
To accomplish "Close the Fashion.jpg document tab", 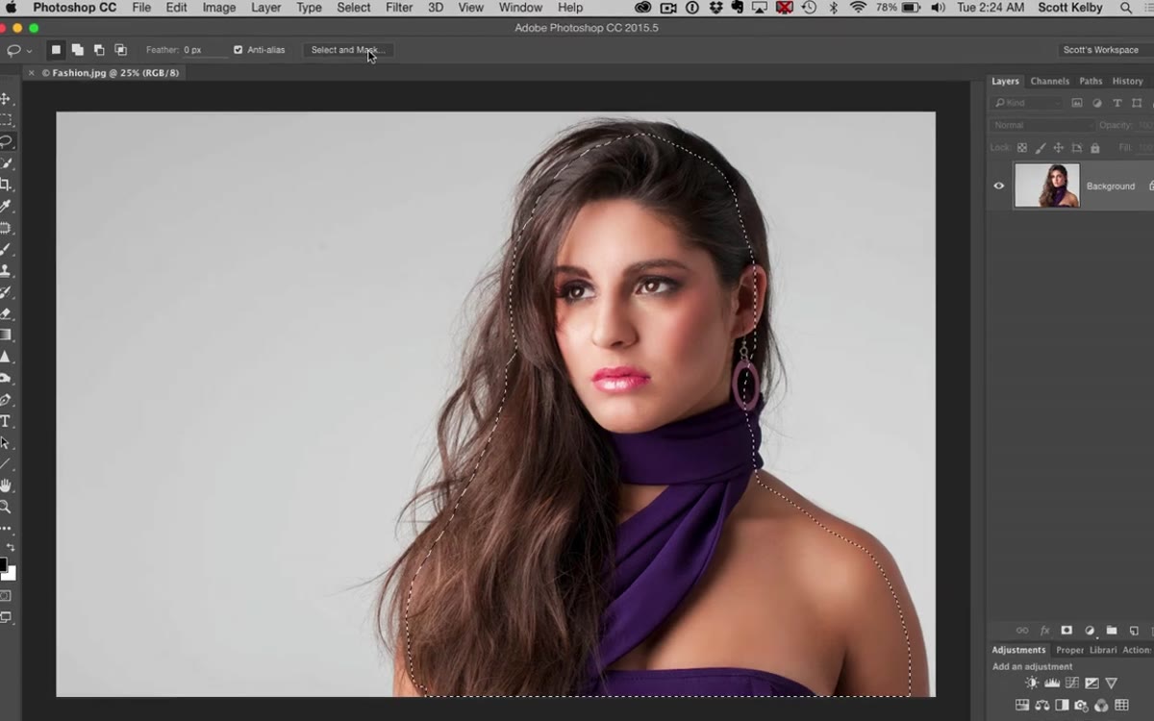I will tap(31, 73).
